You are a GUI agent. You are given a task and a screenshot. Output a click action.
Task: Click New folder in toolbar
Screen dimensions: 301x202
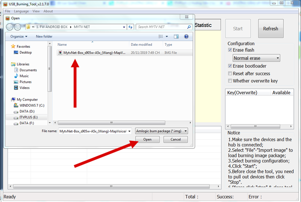click(44, 36)
